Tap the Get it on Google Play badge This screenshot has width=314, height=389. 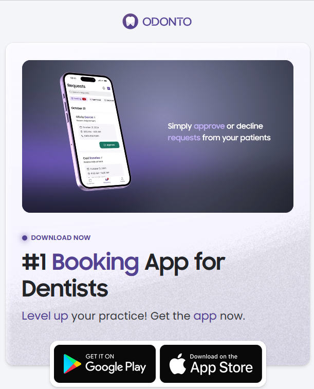point(105,364)
